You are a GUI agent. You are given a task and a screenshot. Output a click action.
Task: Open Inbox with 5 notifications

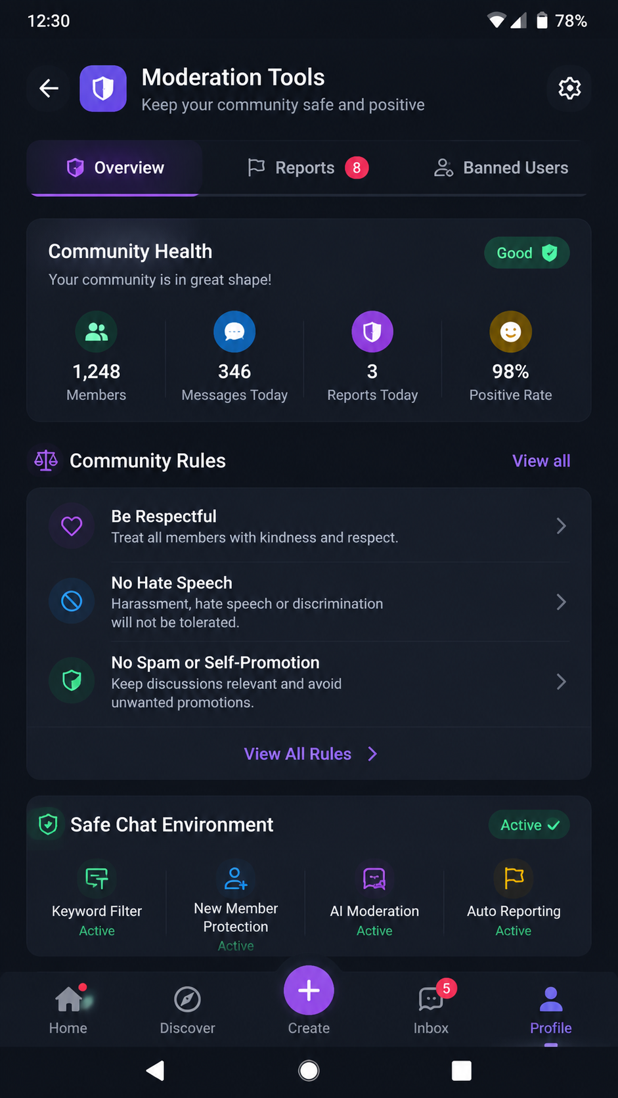(431, 1010)
